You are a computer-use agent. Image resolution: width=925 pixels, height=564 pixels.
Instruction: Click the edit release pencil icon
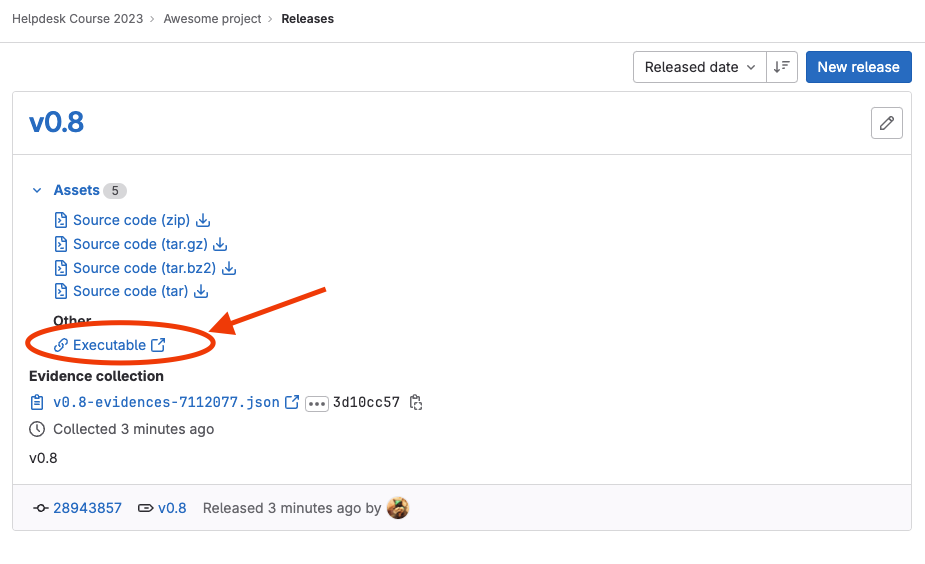click(x=886, y=123)
